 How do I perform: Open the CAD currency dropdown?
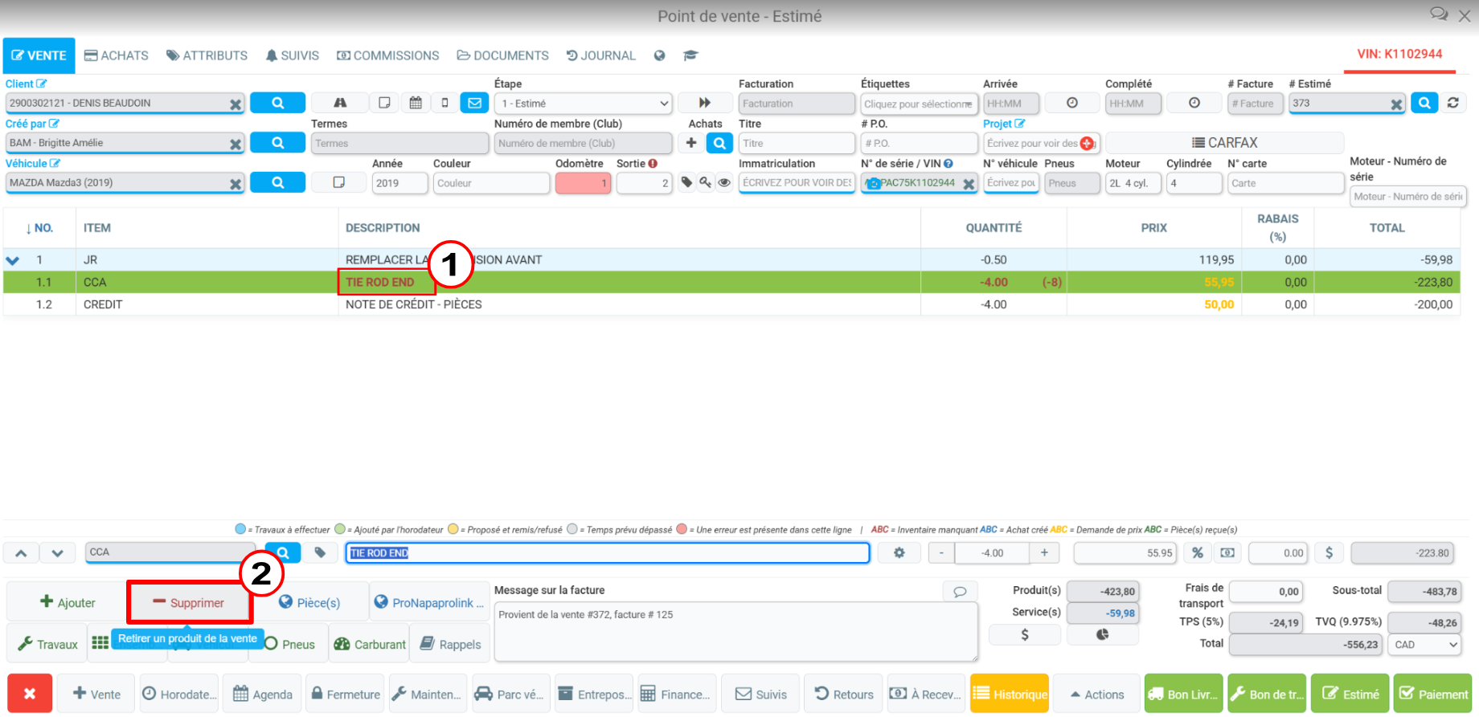(1425, 645)
